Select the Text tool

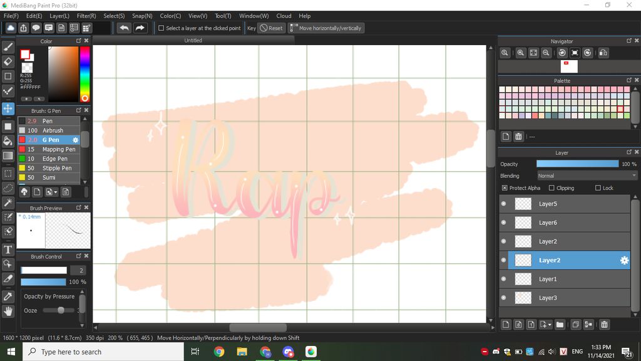point(8,249)
